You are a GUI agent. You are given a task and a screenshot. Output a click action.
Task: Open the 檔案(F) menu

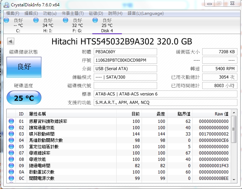[13, 13]
